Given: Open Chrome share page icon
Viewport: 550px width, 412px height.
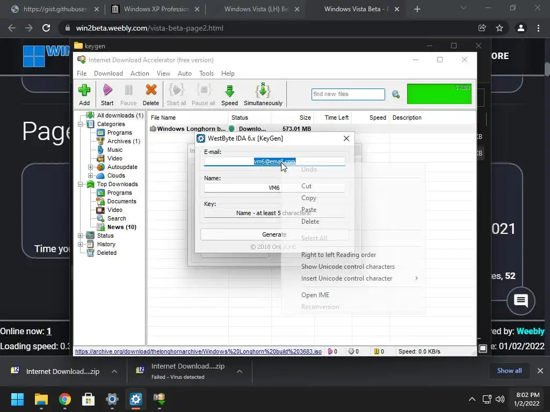Looking at the screenshot, I should point(482,28).
